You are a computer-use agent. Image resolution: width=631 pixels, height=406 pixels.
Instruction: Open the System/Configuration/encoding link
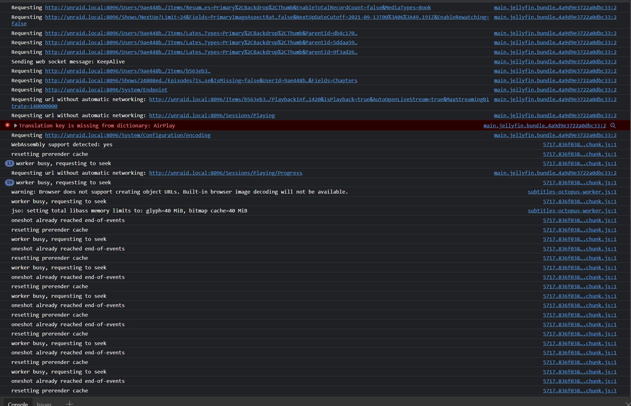(128, 135)
